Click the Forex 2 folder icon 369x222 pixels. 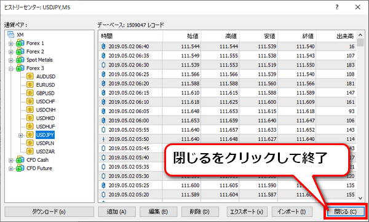click(20, 52)
